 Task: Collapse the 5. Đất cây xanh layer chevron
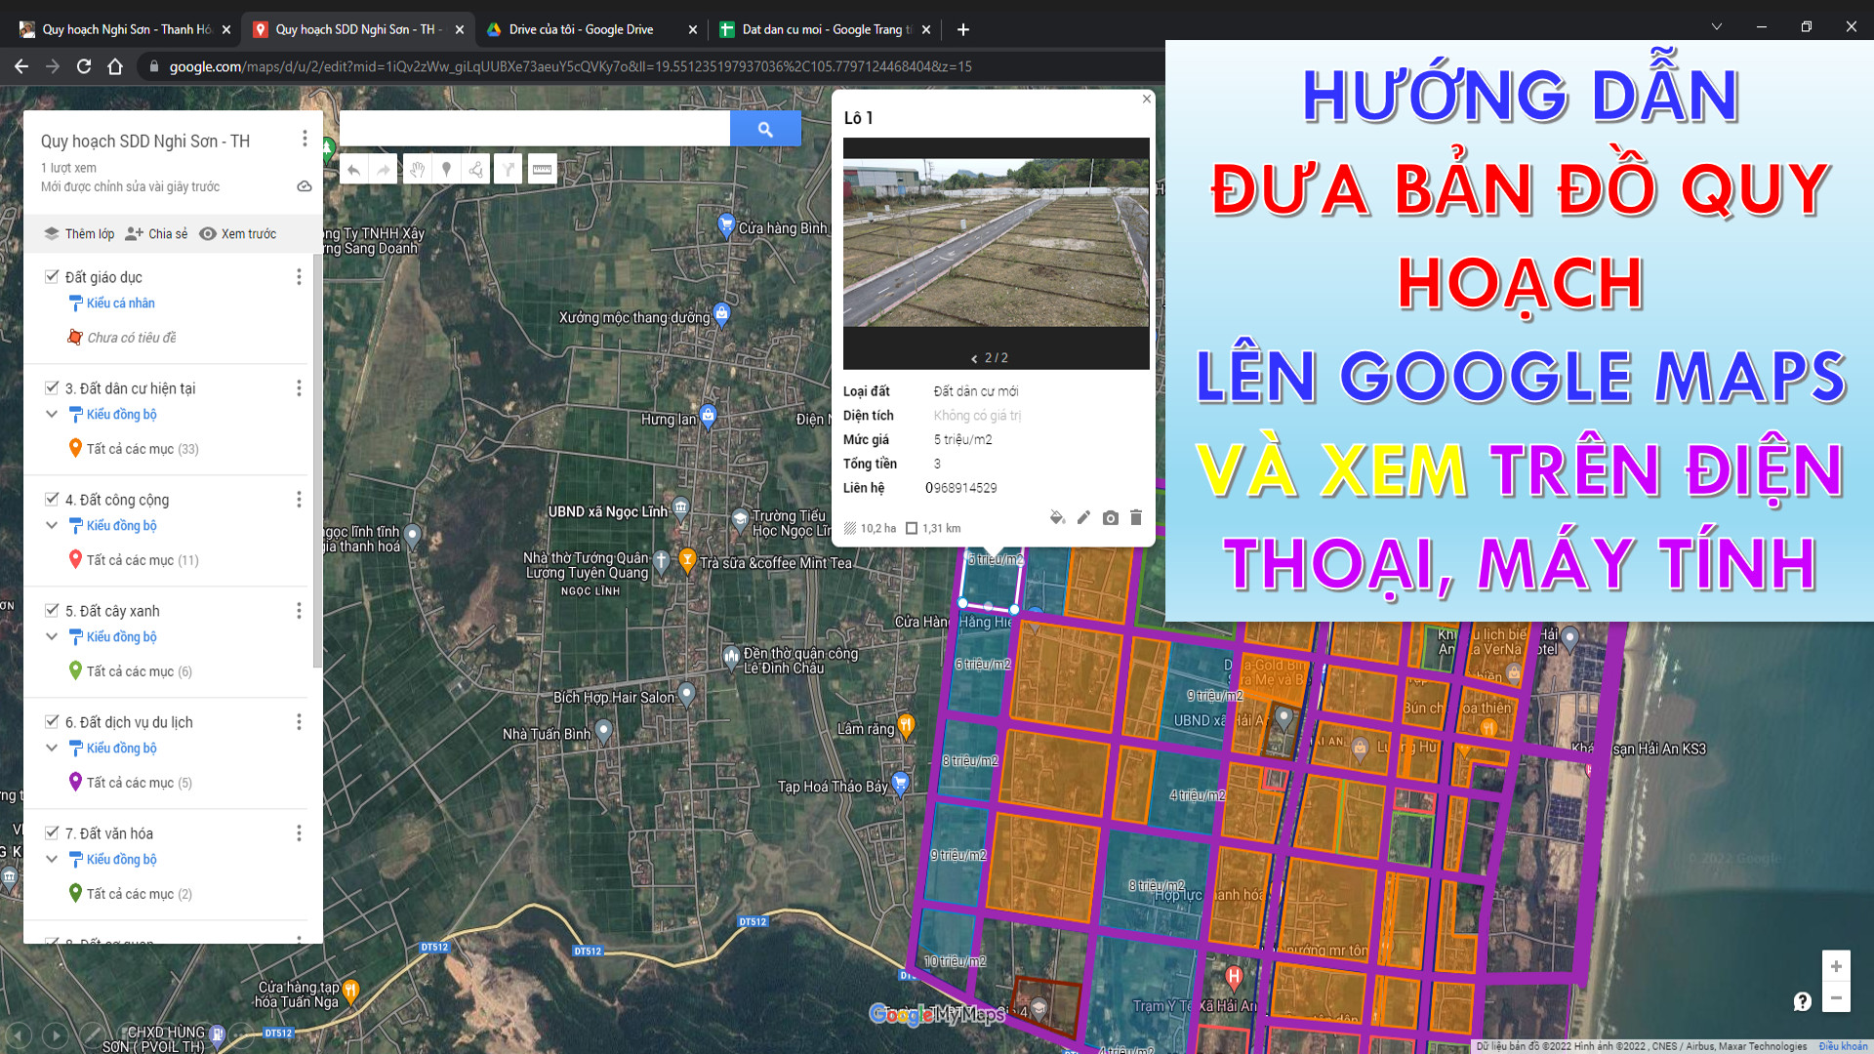click(52, 636)
